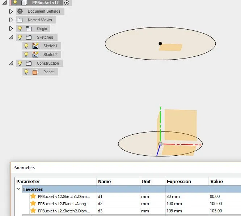The width and height of the screenshot is (241, 216).
Task: Click the 105.00 value cell
Action: click(x=225, y=211)
